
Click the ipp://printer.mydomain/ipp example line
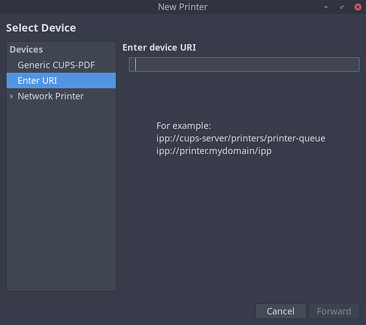tap(214, 151)
